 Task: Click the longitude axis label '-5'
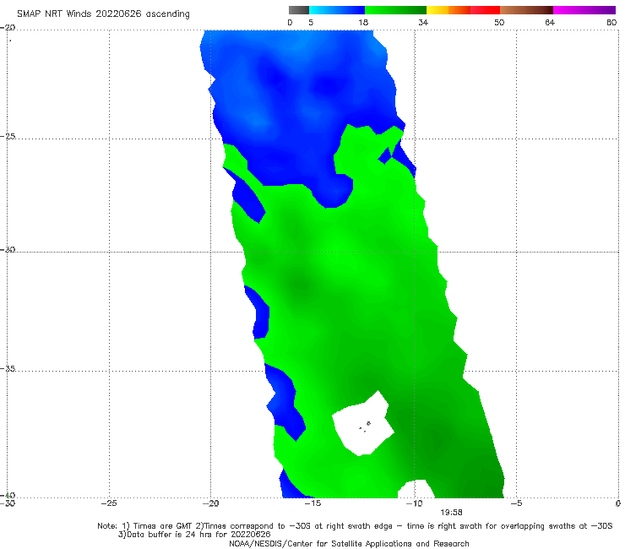click(x=516, y=503)
